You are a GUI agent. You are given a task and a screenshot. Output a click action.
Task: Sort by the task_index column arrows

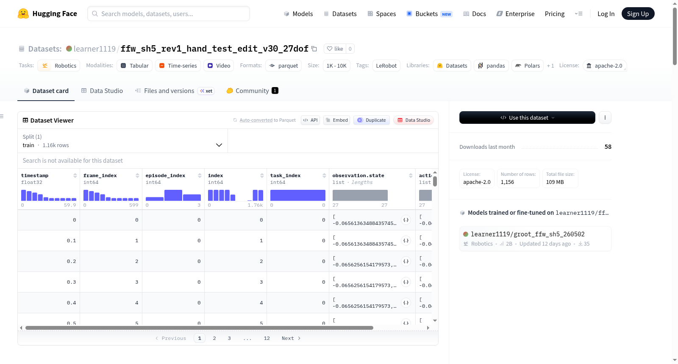324,175
